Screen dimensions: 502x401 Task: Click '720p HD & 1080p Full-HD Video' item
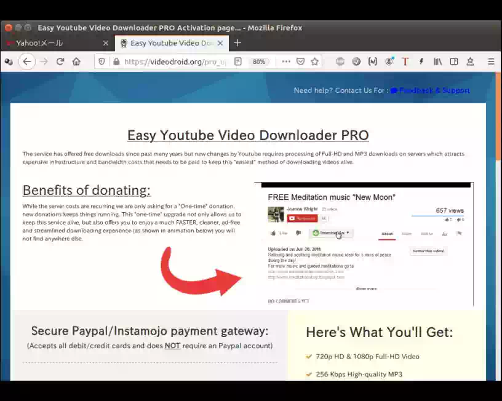tap(367, 357)
